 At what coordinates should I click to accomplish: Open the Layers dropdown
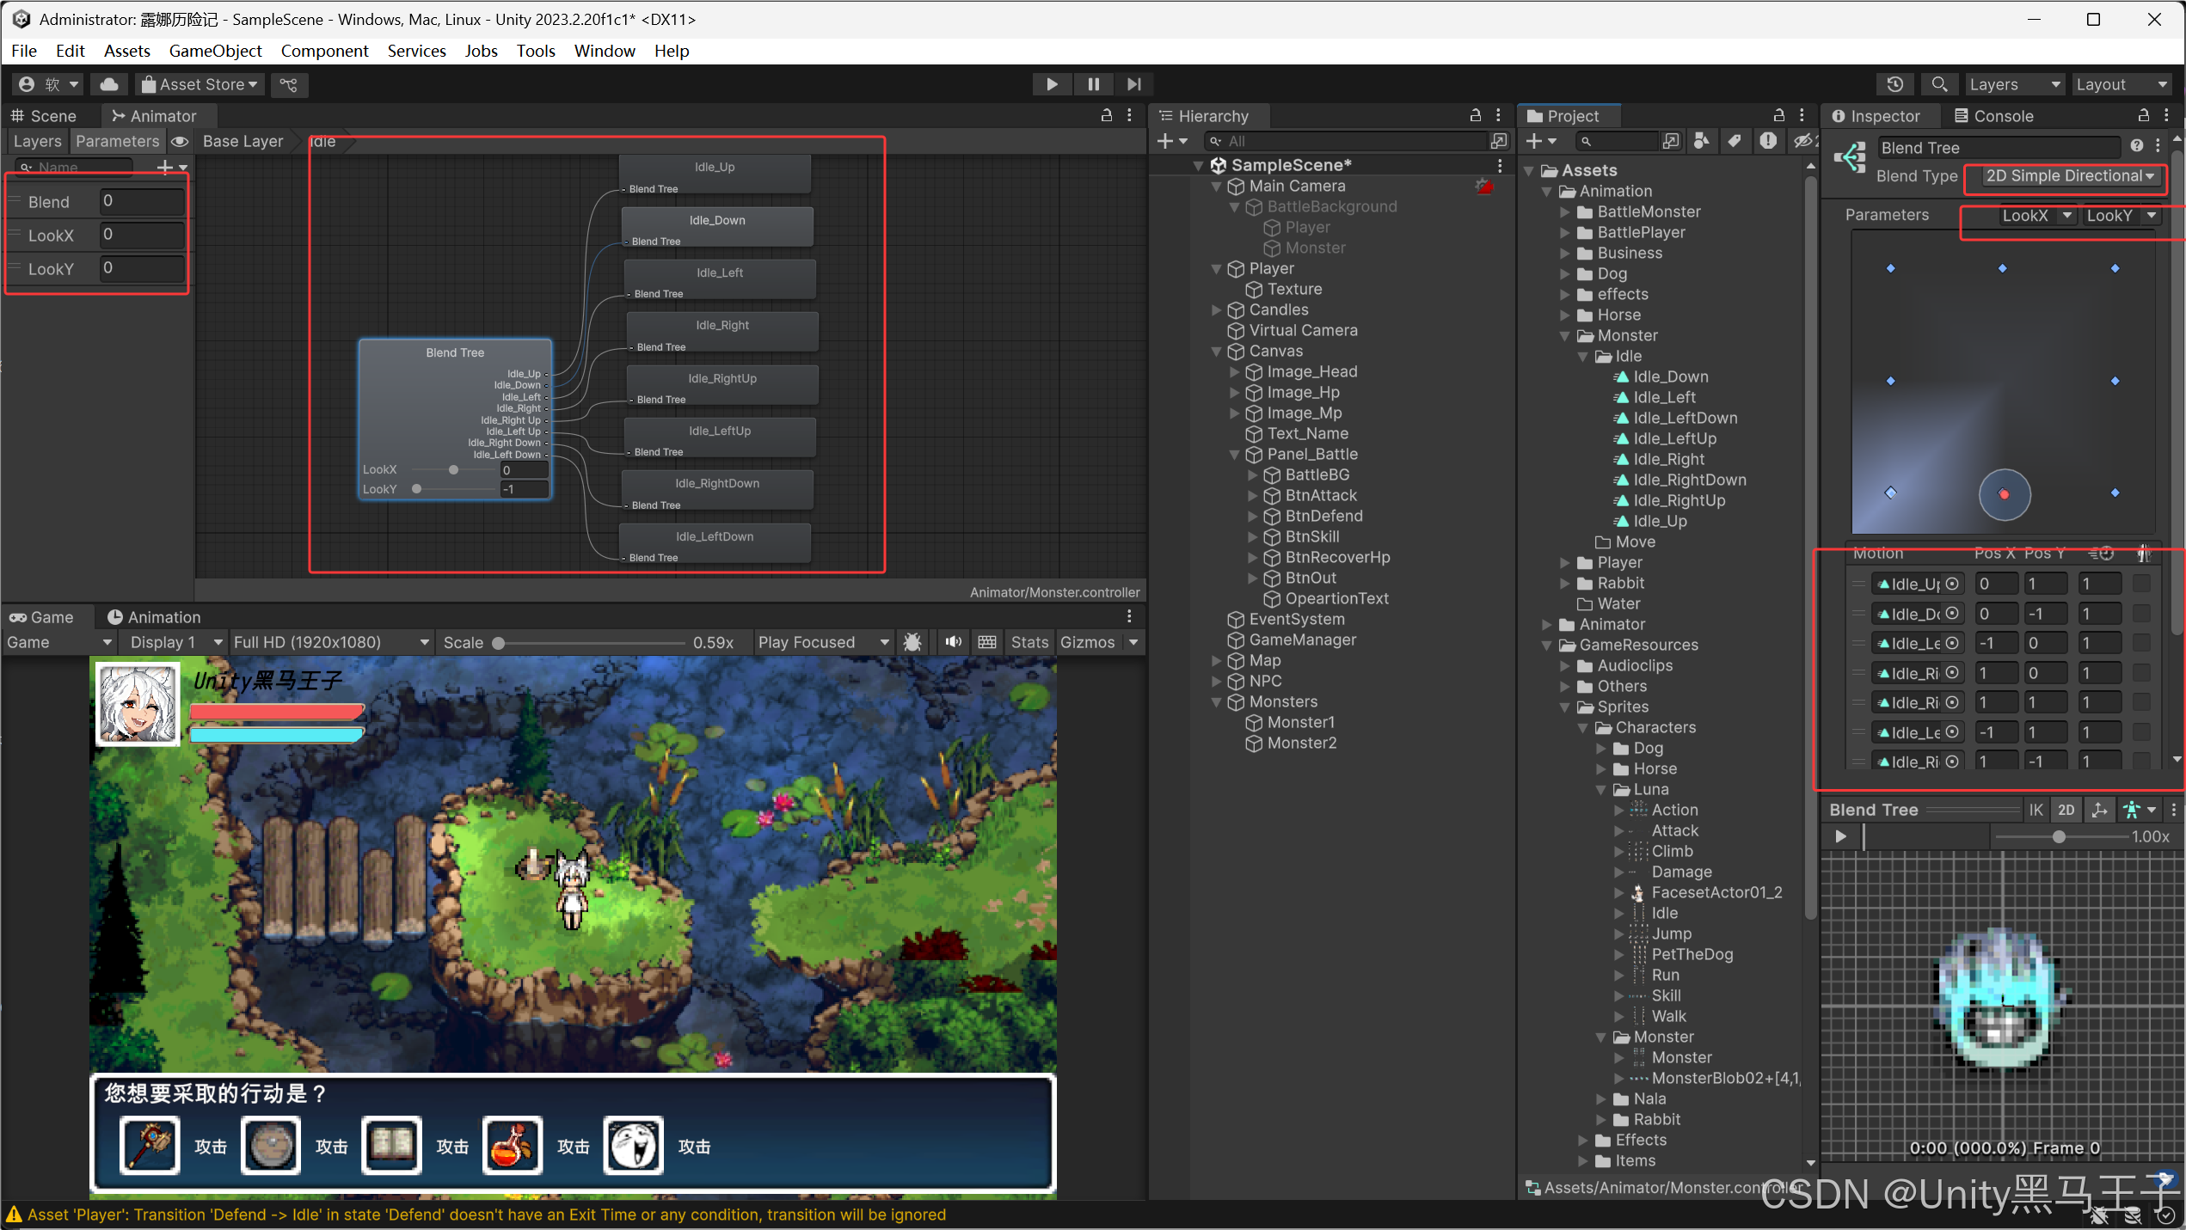pyautogui.click(x=2014, y=84)
